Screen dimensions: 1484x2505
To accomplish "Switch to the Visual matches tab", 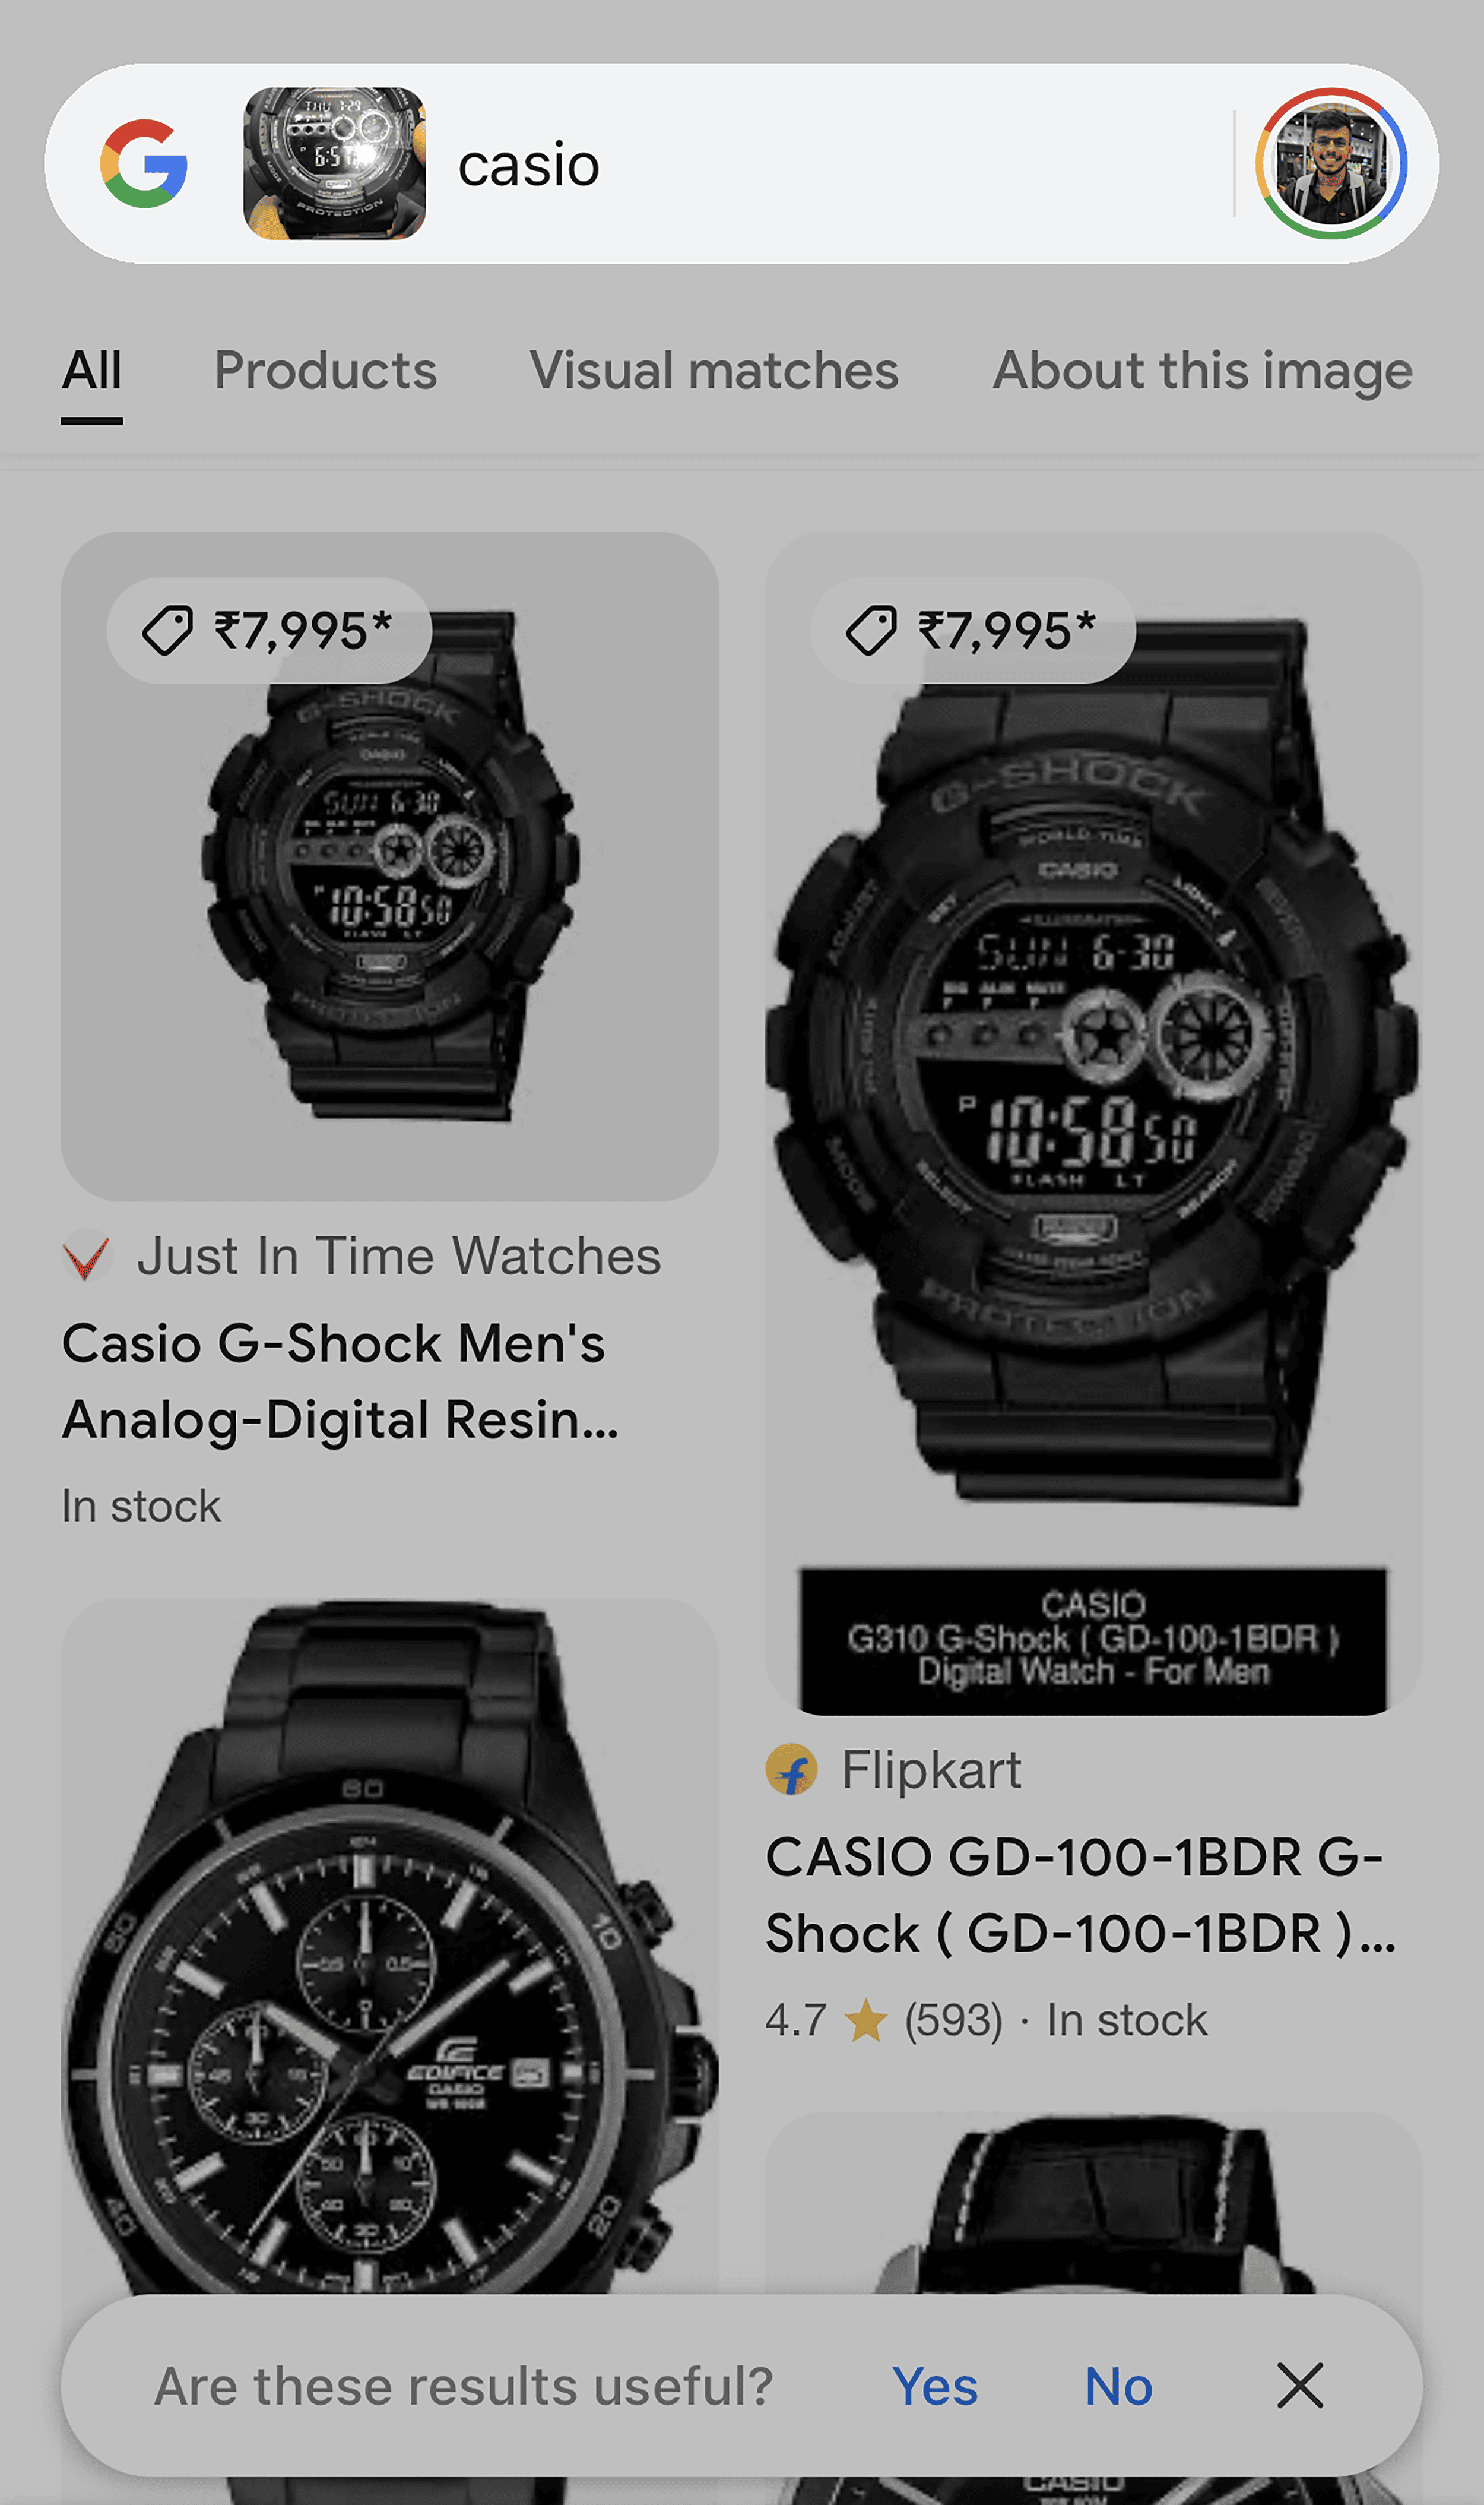I will click(714, 369).
